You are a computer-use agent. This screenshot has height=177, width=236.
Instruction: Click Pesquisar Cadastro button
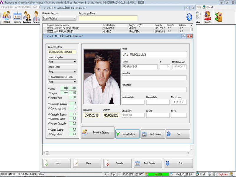pos(98,132)
